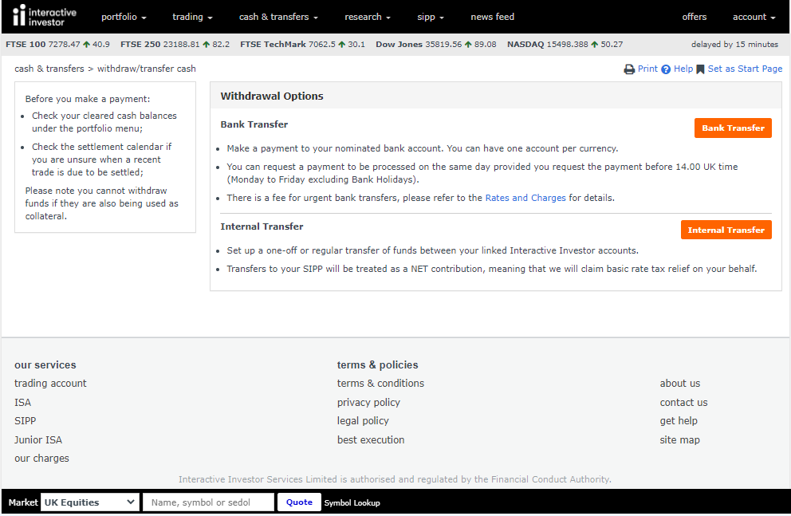
Task: Go to the news feed page
Action: point(492,17)
